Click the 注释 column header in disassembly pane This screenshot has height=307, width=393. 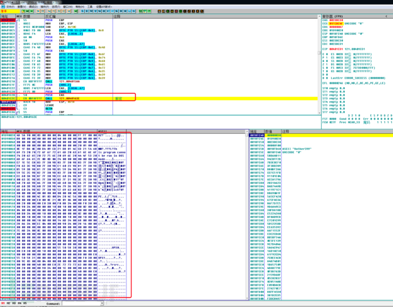tap(215, 17)
